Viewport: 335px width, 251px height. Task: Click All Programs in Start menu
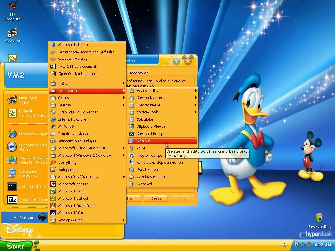click(25, 217)
